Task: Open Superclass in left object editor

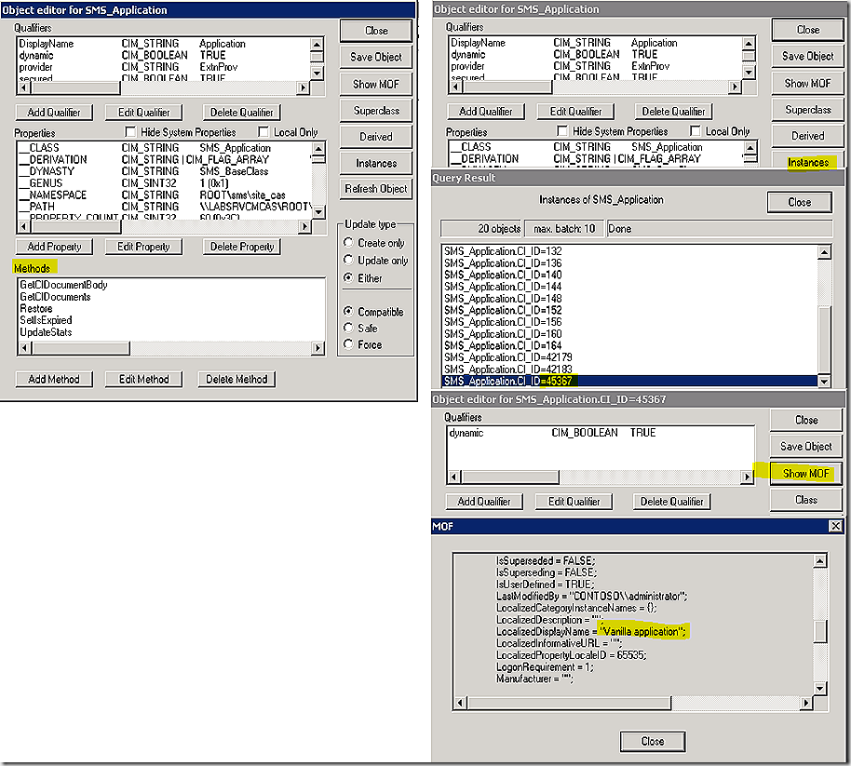Action: 375,111
